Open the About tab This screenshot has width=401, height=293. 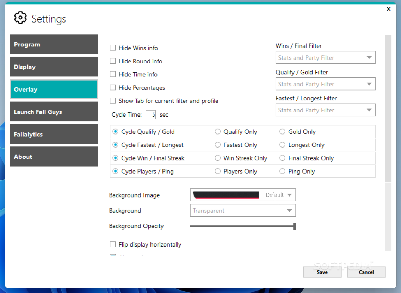(54, 157)
